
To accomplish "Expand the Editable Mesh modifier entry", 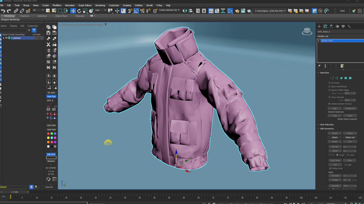I will (x=319, y=40).
